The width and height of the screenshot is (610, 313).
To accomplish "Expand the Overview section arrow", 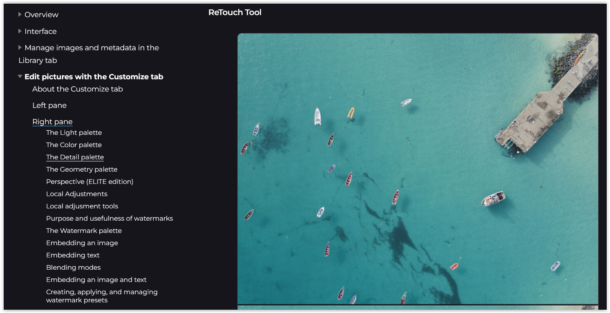I will (20, 14).
